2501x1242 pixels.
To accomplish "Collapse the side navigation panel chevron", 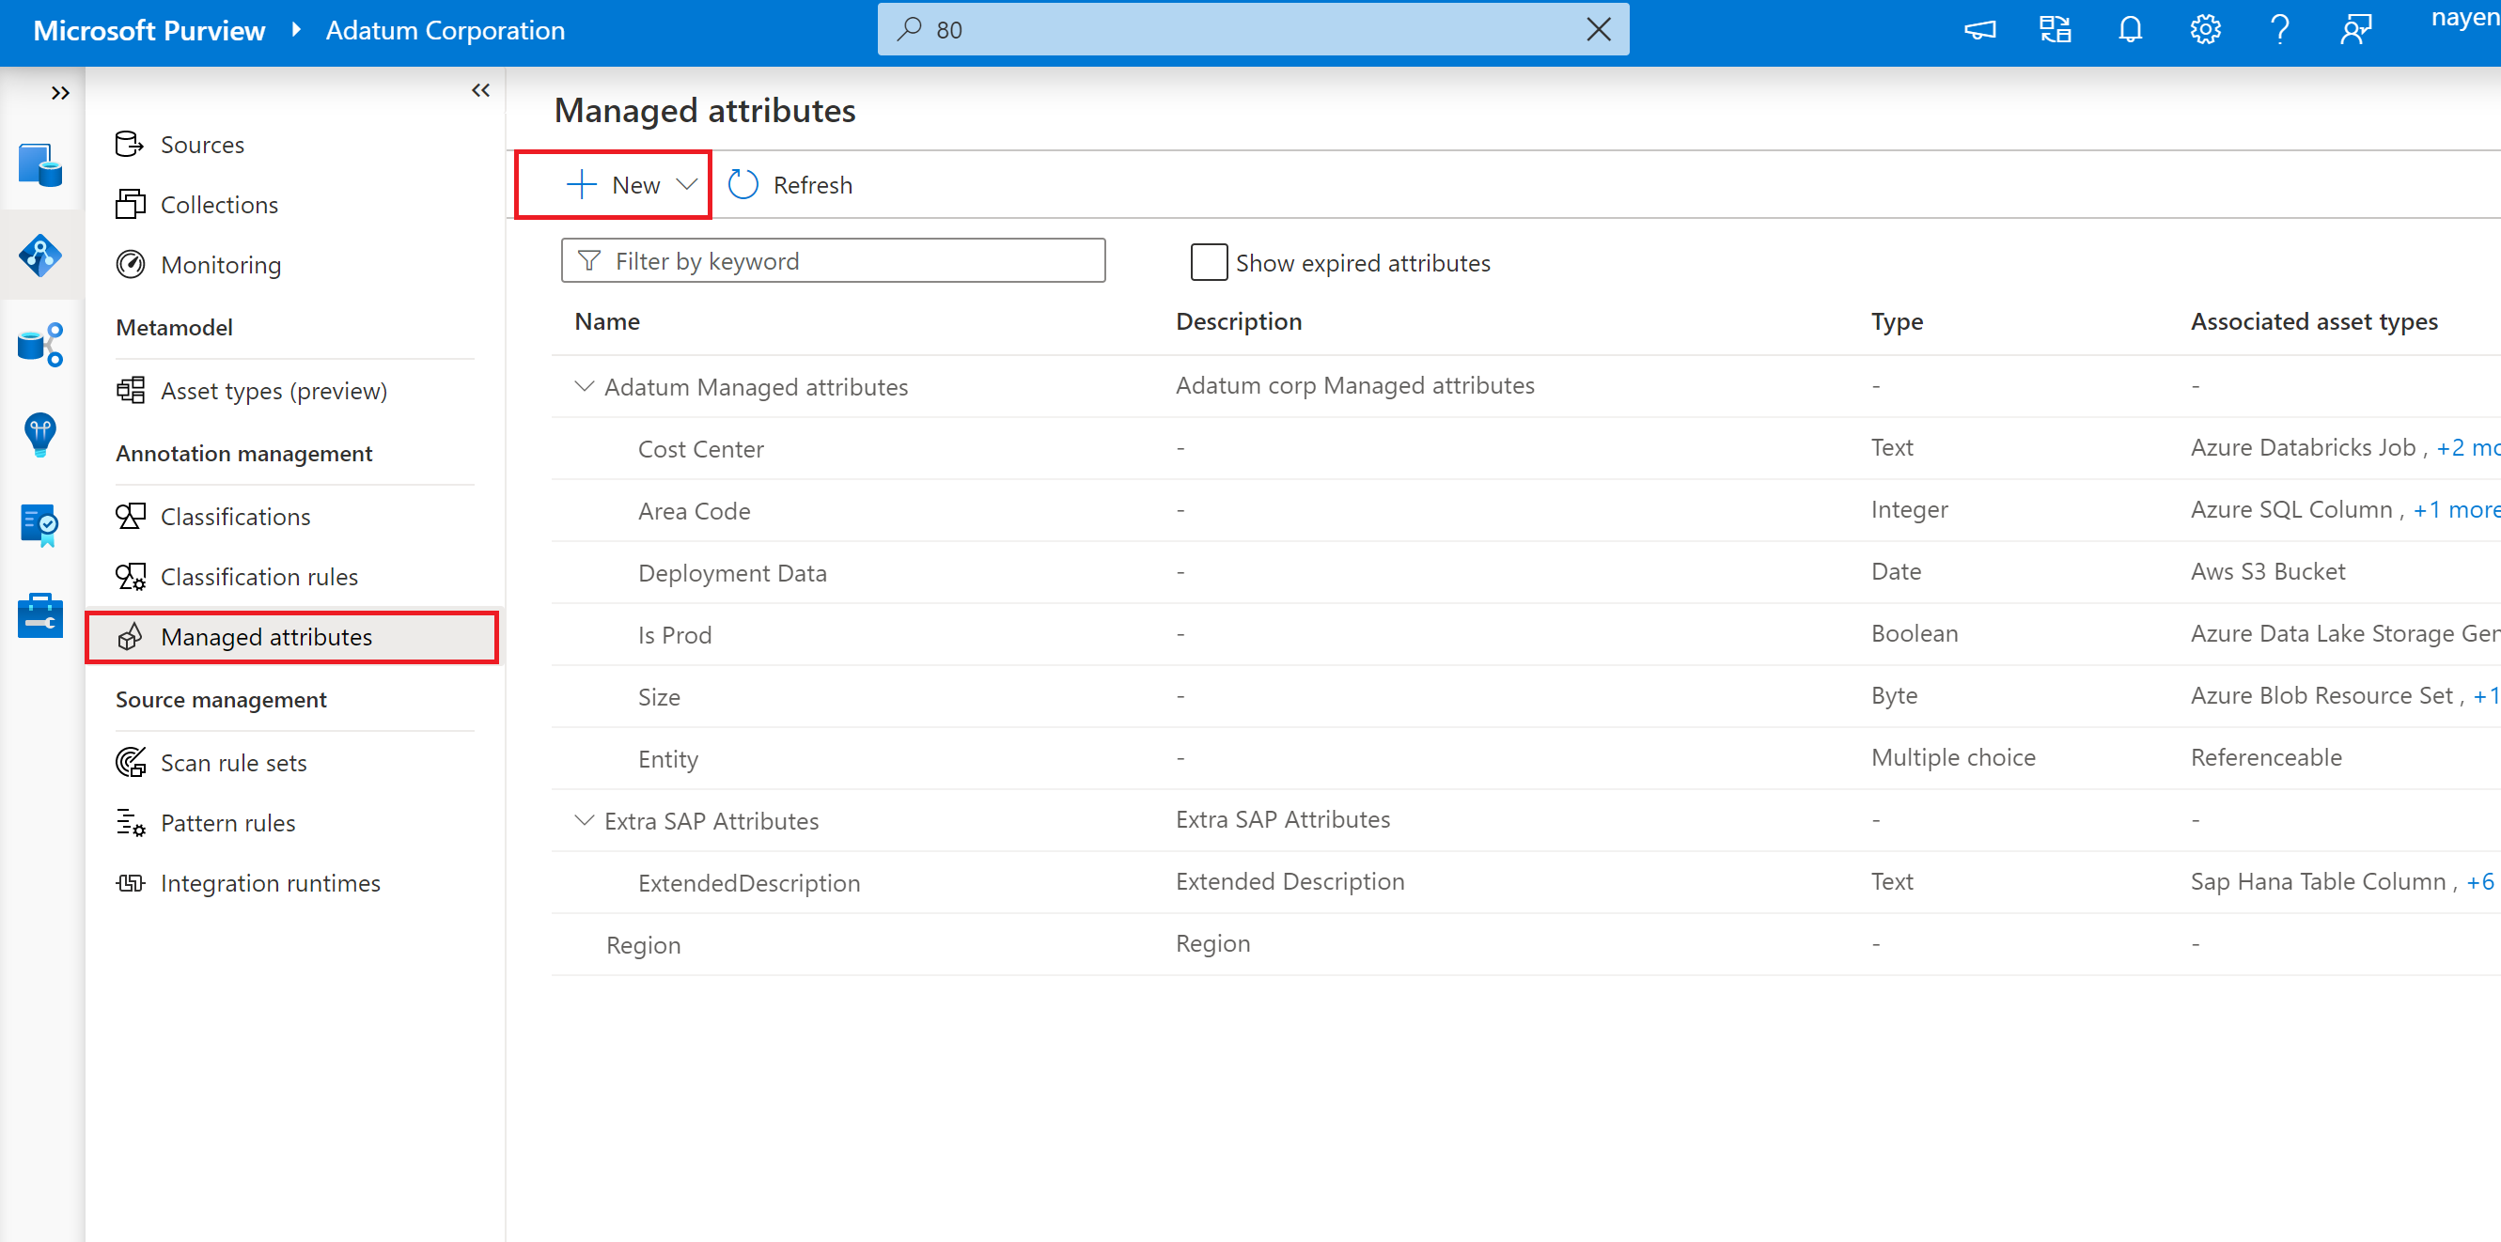I will click(x=480, y=90).
